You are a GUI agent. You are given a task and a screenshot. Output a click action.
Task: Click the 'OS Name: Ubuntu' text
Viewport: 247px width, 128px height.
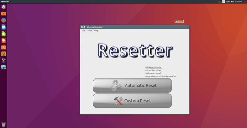153,67
